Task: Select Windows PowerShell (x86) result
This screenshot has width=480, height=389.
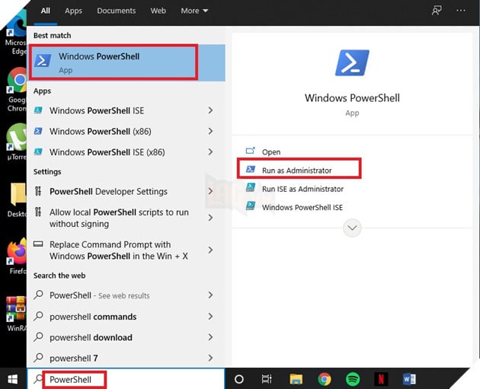Action: point(126,131)
